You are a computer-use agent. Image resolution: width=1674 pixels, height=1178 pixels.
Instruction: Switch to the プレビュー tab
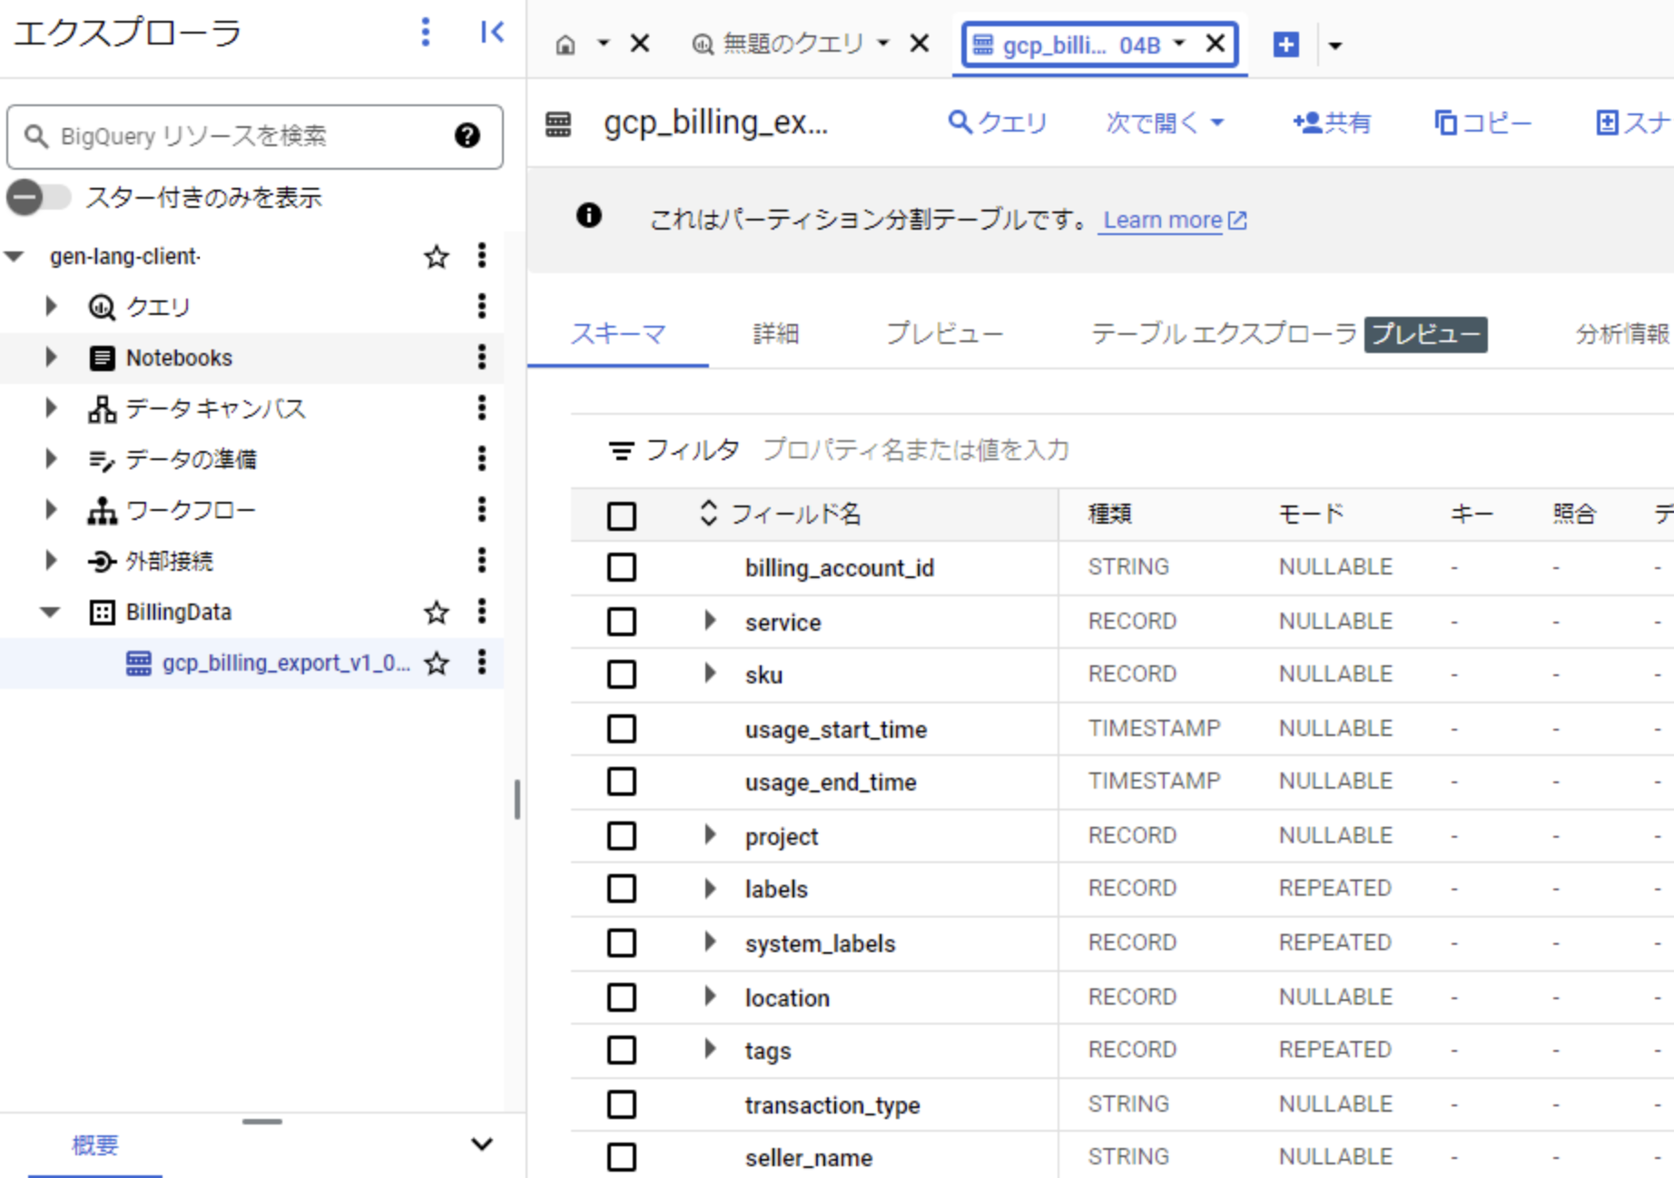(x=944, y=334)
